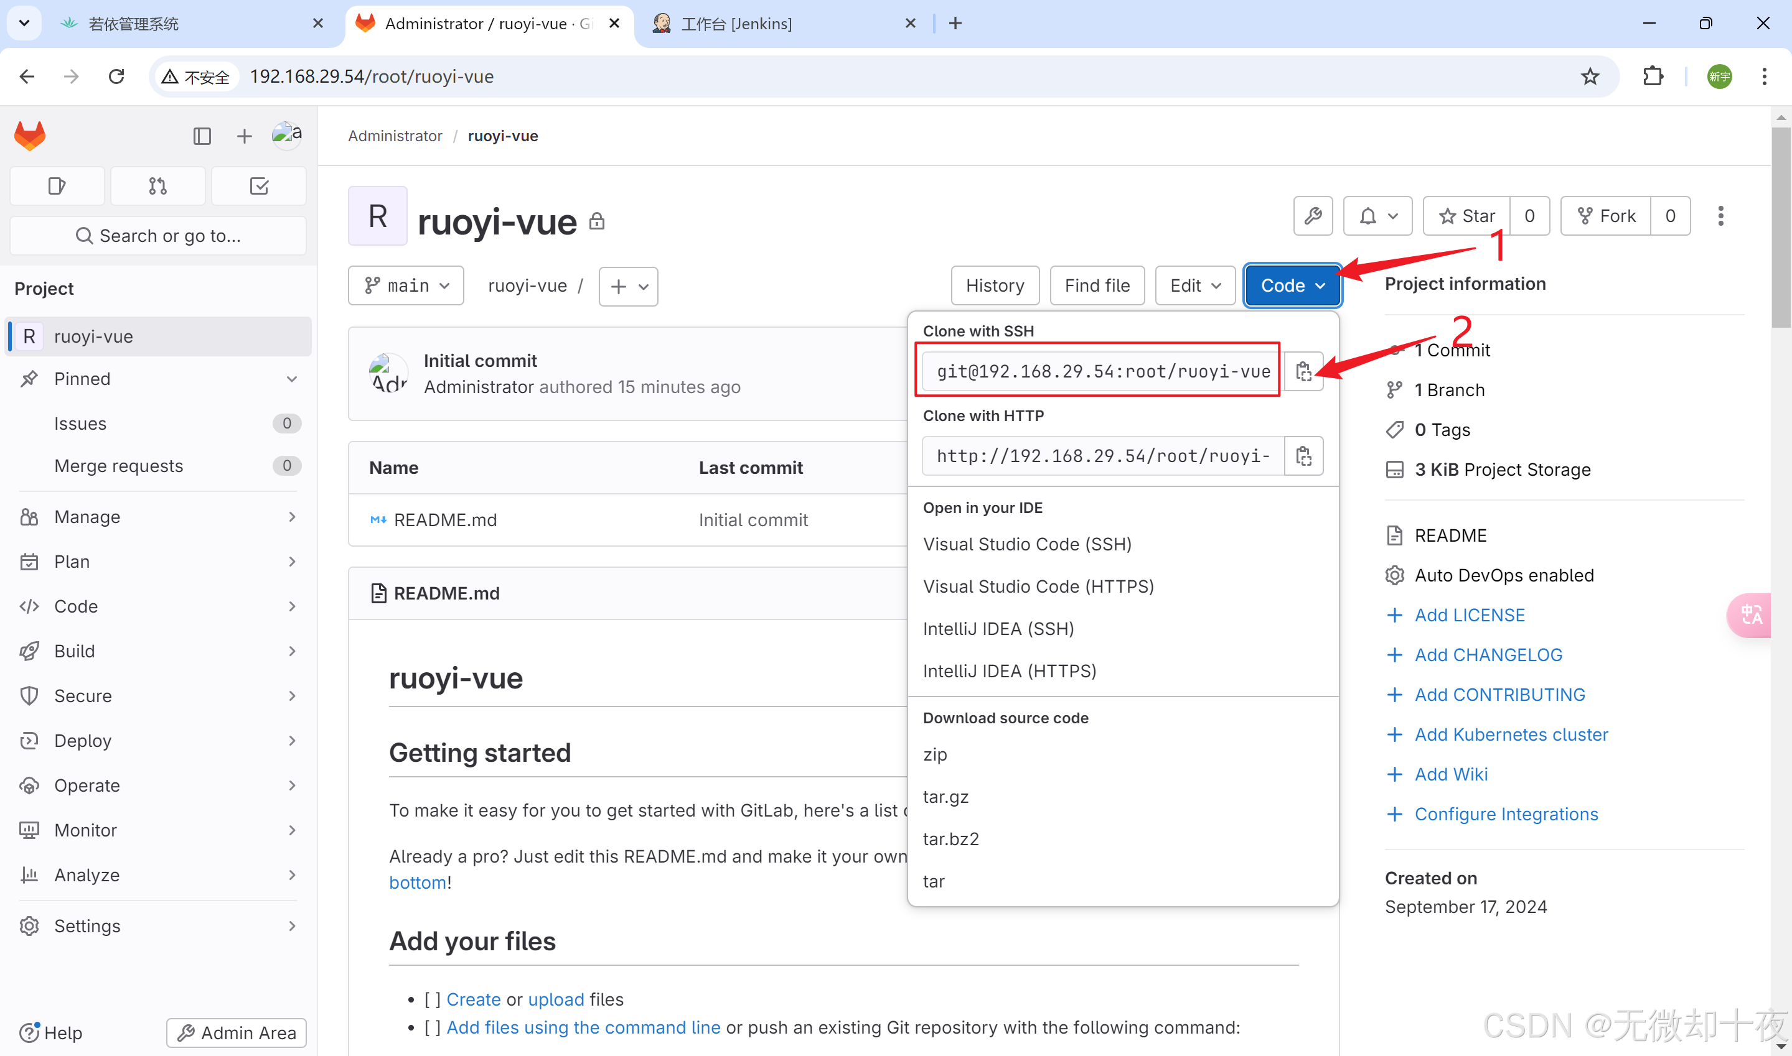This screenshot has width=1792, height=1056.
Task: Open the merge requests shortcut icon
Action: [158, 187]
